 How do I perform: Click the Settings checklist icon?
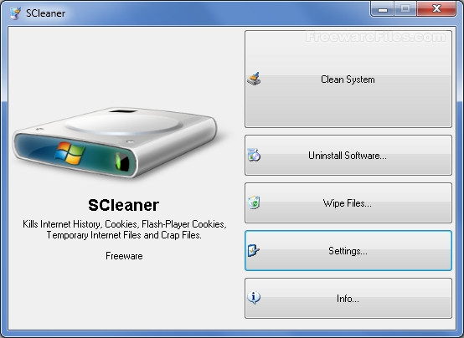pos(254,250)
